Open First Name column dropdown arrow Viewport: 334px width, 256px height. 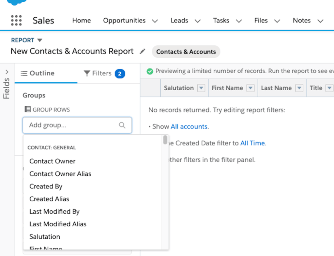[x=250, y=88]
